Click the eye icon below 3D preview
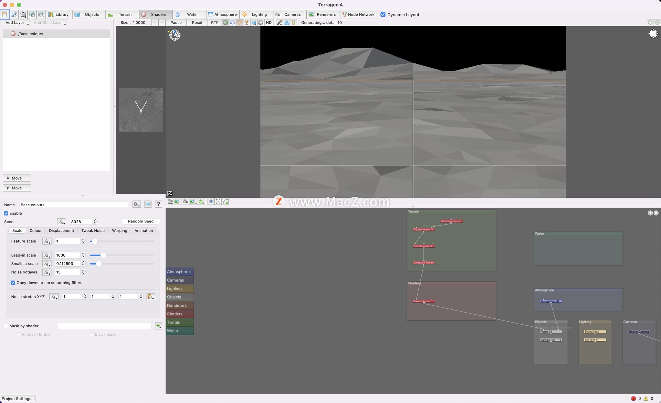 [211, 201]
